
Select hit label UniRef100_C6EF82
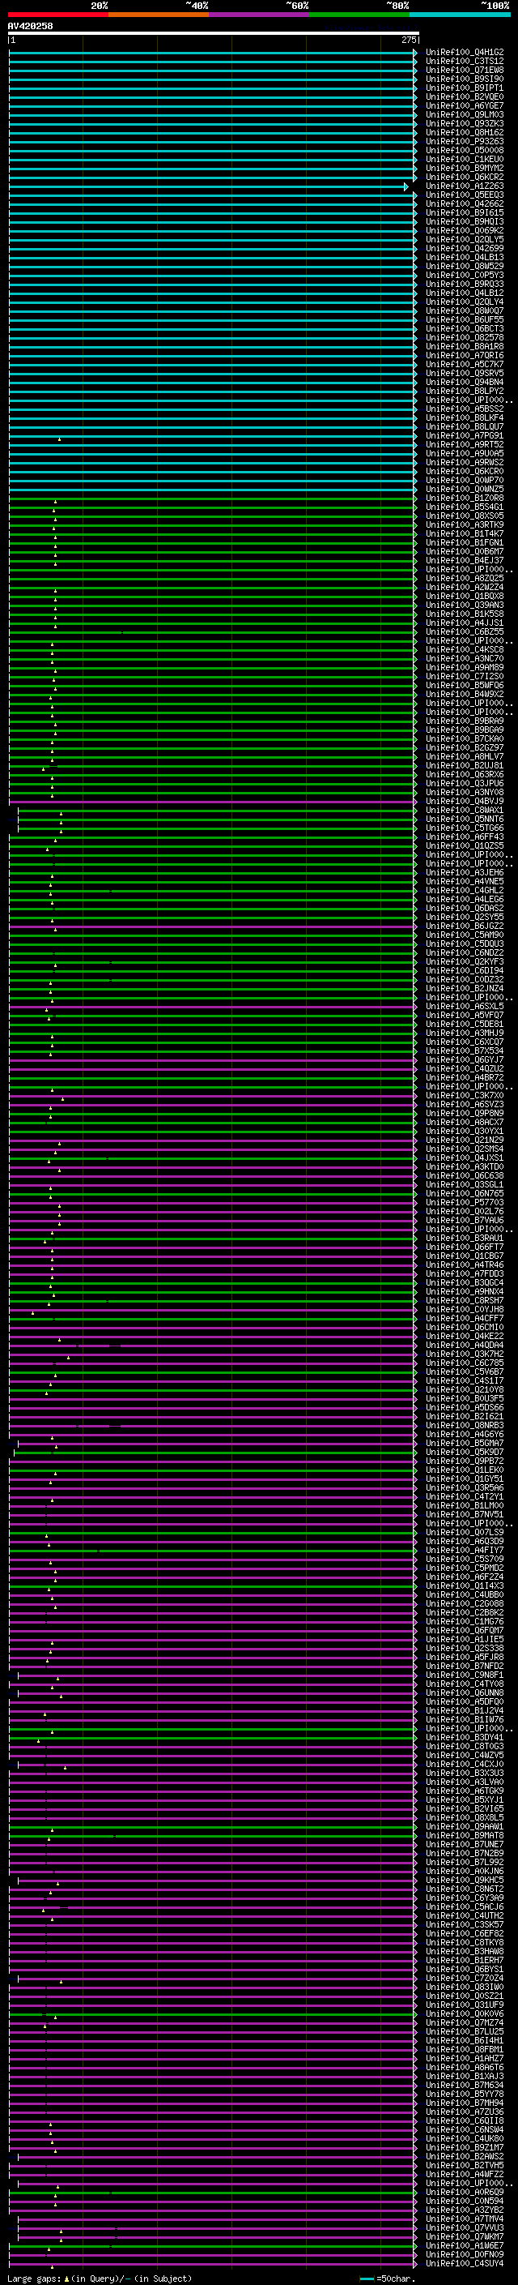click(465, 1934)
